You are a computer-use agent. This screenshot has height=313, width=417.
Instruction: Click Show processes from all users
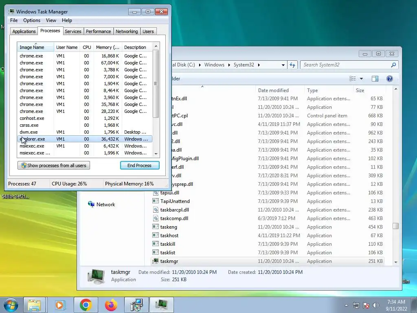54,165
